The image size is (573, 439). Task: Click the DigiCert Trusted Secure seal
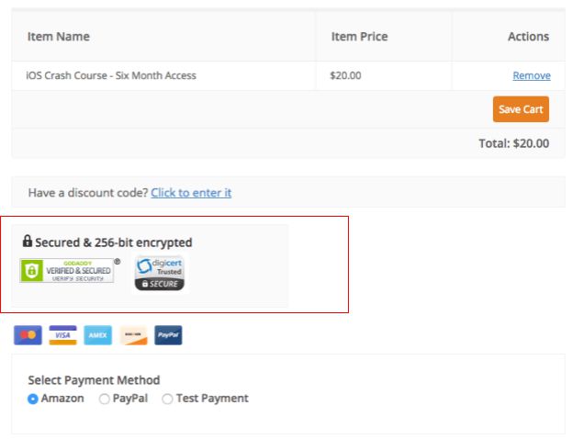[x=160, y=274]
